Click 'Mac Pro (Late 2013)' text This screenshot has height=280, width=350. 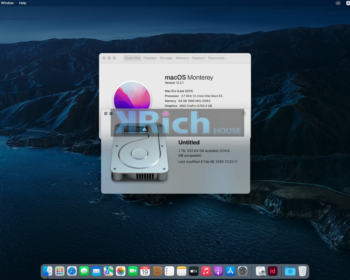pyautogui.click(x=179, y=91)
